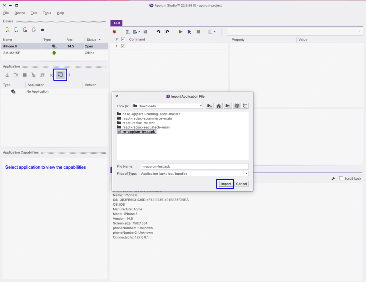Select the SM-M215F device row
Screen dimensions: 366x282
[x=55, y=53]
